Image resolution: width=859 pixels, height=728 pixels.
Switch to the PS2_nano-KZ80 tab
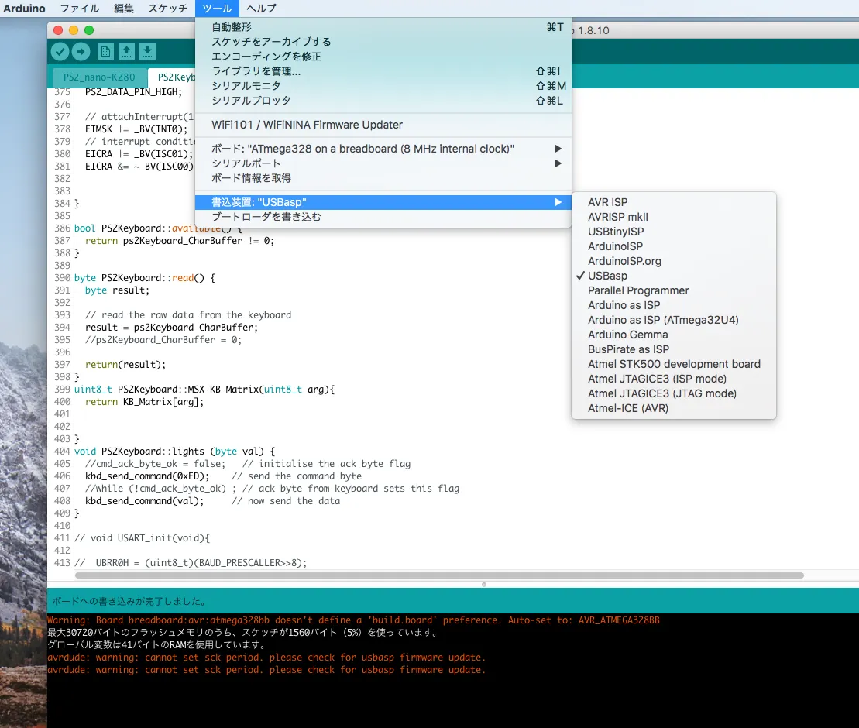point(99,77)
